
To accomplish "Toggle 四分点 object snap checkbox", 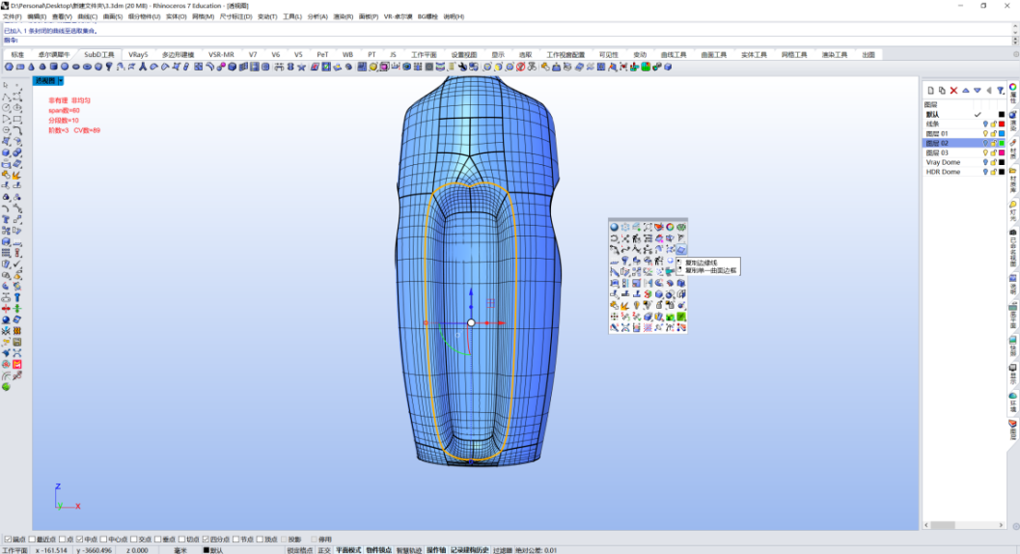I will click(x=206, y=540).
